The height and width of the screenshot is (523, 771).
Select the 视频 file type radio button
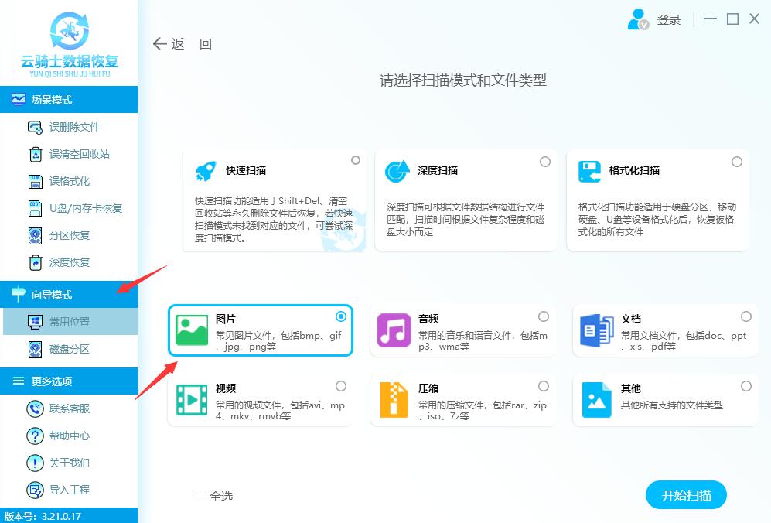click(341, 386)
